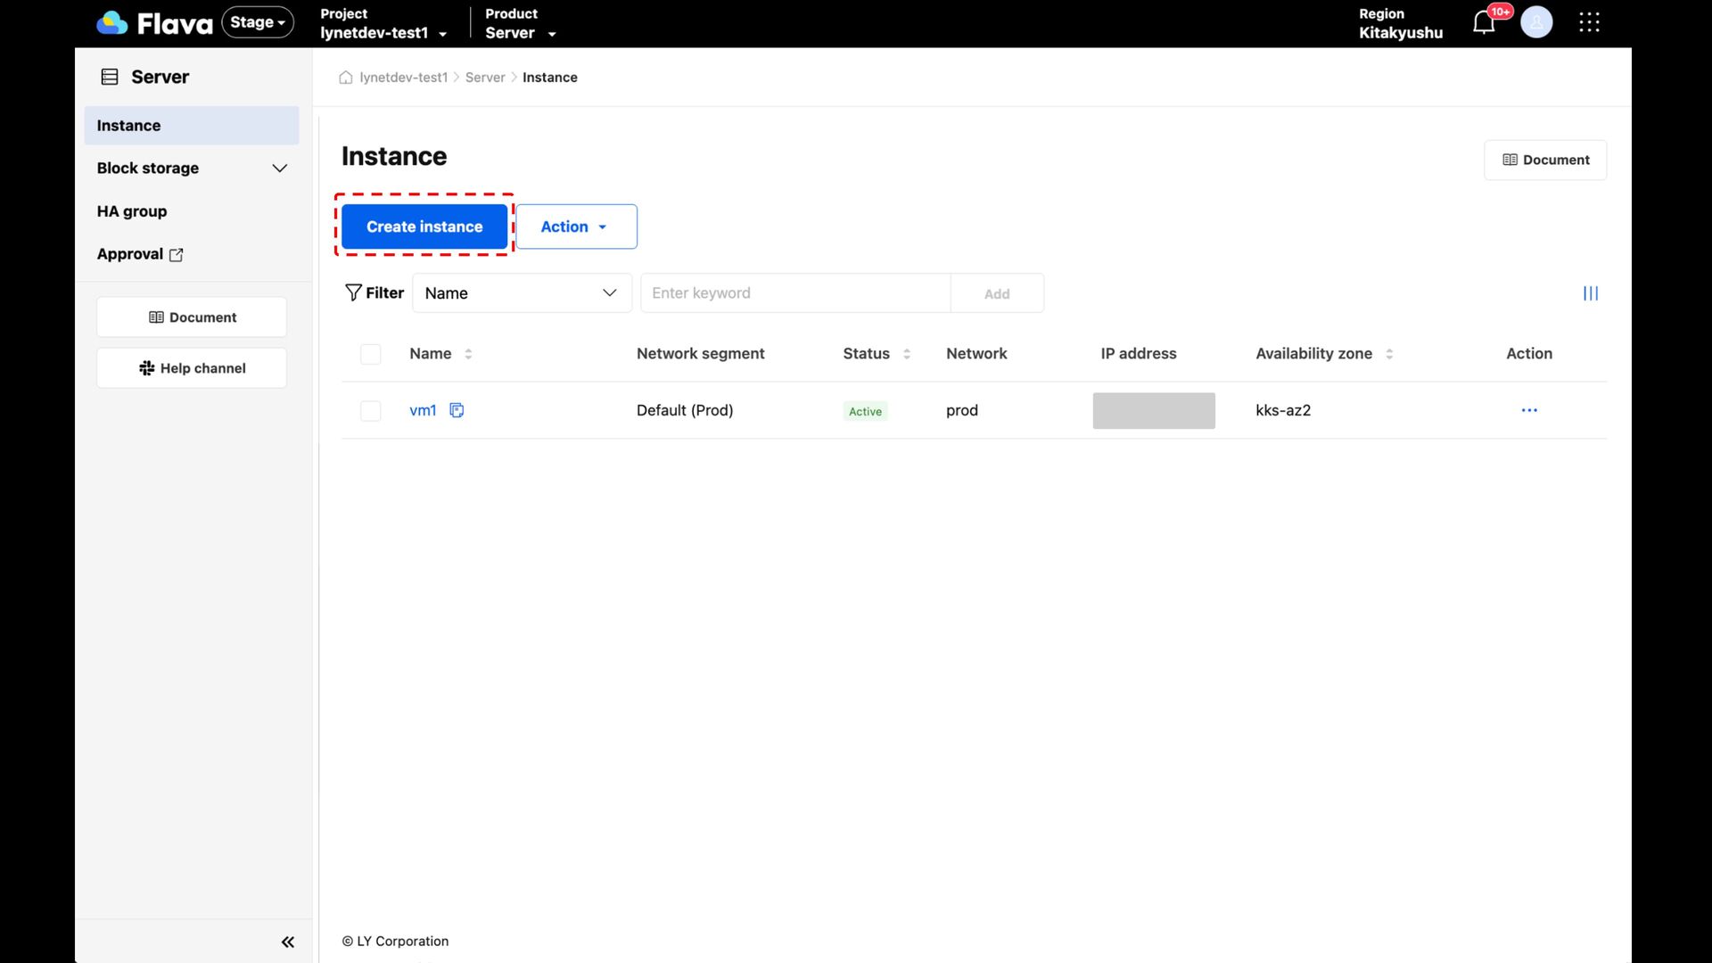Expand the Block storage menu
The image size is (1712, 963).
point(191,169)
